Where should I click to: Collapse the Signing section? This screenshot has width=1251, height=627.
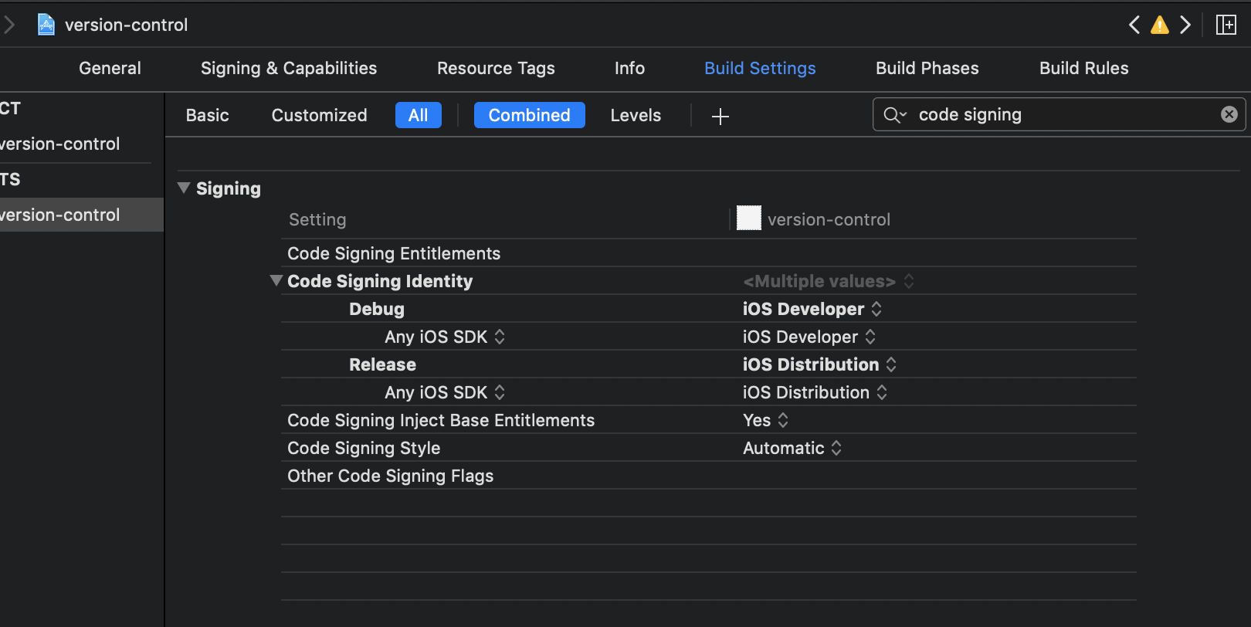[x=184, y=188]
